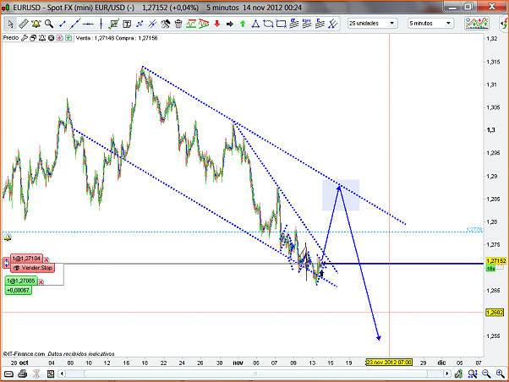Click the chart style icon top right
Image resolution: width=509 pixels, height=382 pixels.
(x=477, y=24)
